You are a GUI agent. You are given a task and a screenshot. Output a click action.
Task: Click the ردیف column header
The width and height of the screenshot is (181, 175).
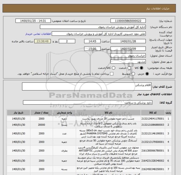[x=168, y=113]
